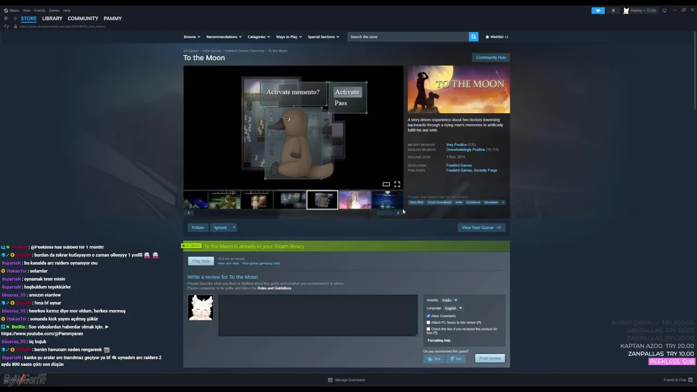Reload the page with refresh icon
697x392 pixels.
coord(7,26)
